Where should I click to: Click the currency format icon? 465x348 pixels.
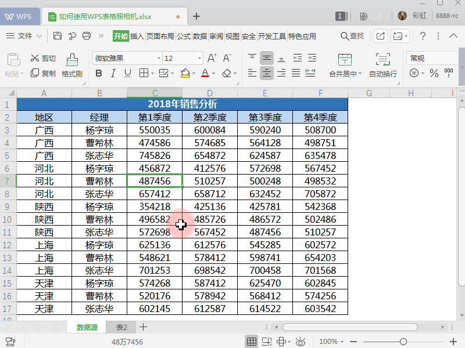pyautogui.click(x=414, y=73)
